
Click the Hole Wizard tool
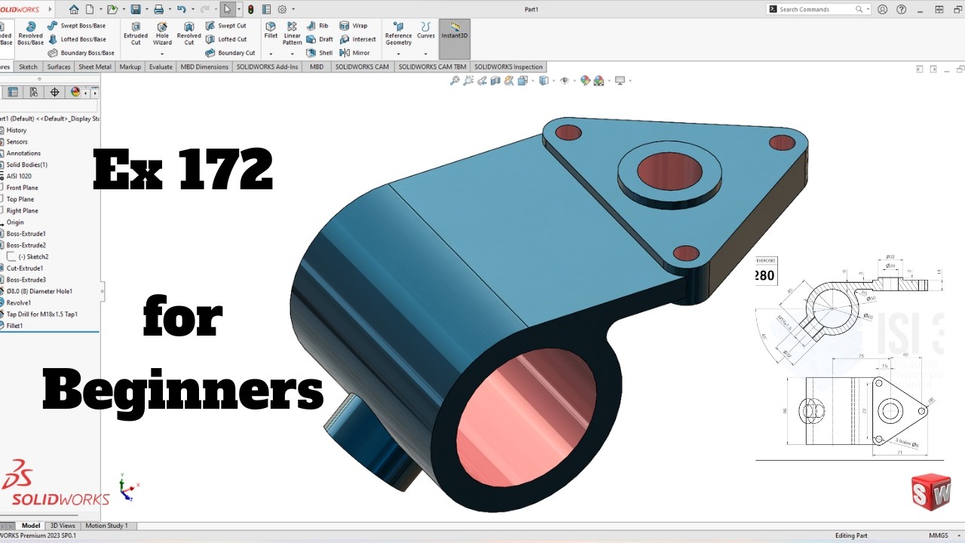(x=162, y=33)
